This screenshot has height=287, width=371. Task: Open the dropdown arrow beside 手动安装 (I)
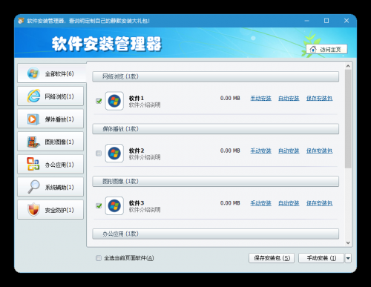348,258
